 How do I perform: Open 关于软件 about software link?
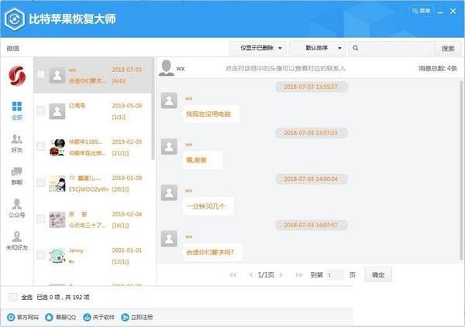[x=98, y=317]
